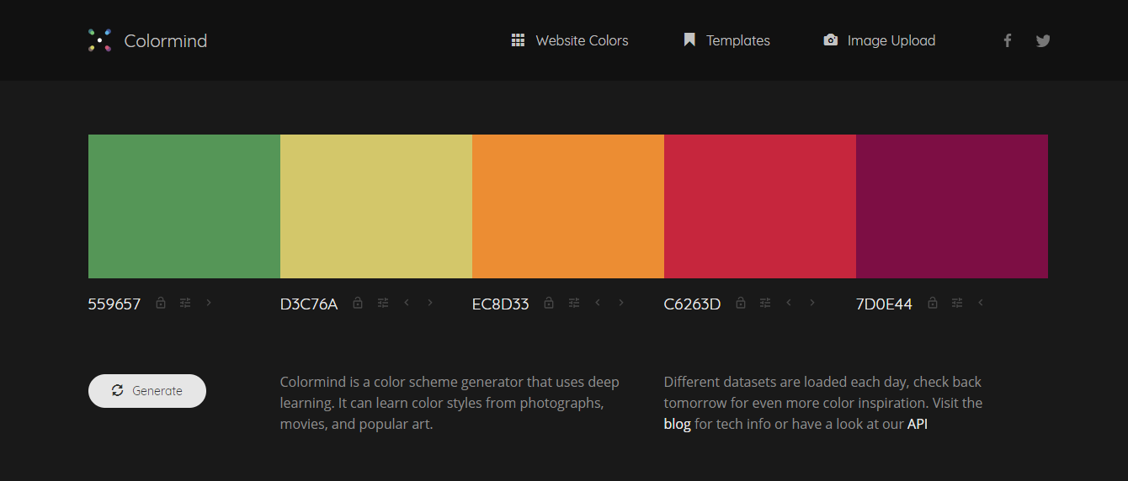Click the Colormind logo icon

pyautogui.click(x=99, y=40)
